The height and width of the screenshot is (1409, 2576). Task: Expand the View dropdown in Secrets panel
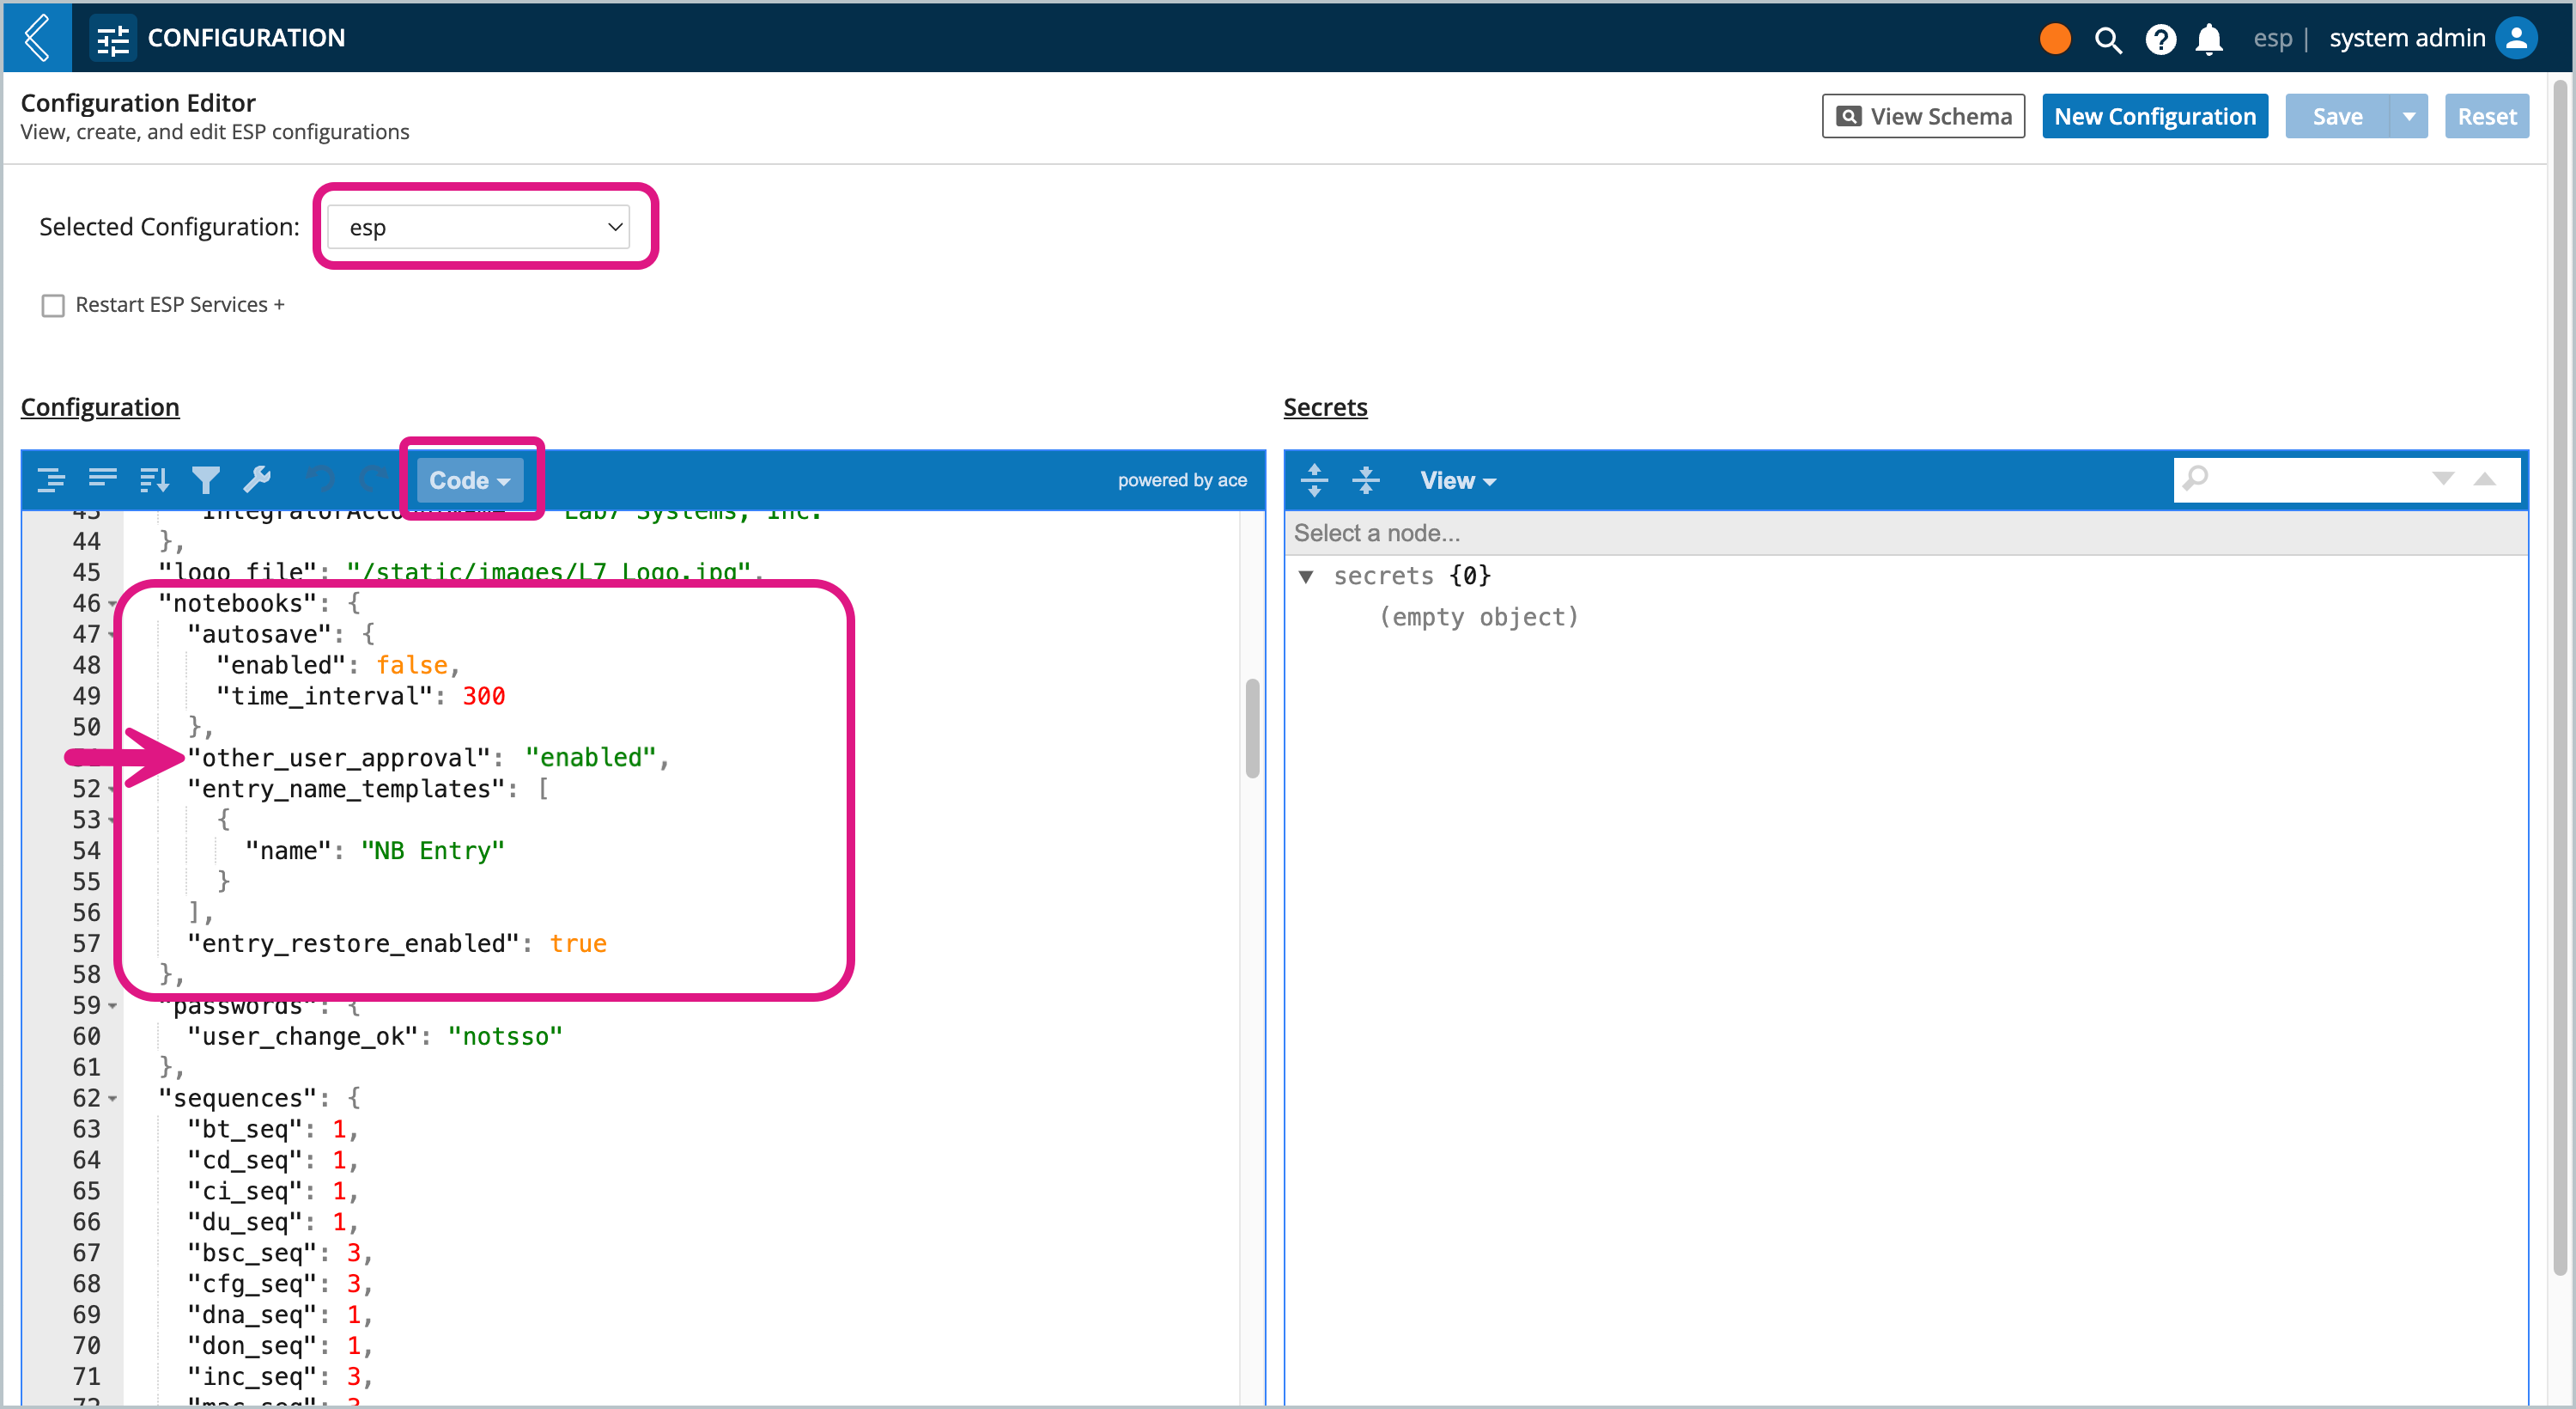1453,480
